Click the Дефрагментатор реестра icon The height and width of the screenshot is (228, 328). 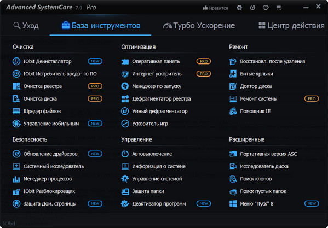[125, 99]
